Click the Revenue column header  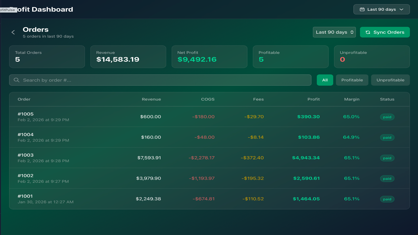point(151,99)
